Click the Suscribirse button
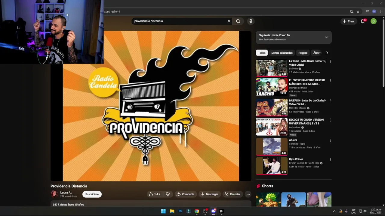Viewport: 385px width, 216px height. pos(92,194)
